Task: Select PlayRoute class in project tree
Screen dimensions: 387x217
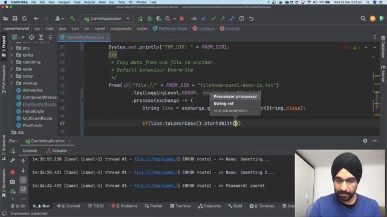Action: pos(32,125)
